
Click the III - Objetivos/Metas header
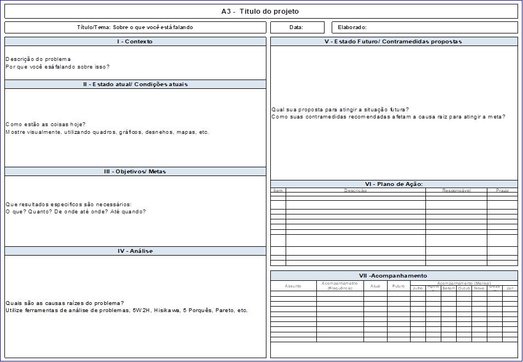point(135,172)
